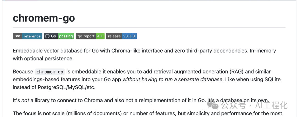
Task: Click the horizontal divider below the heading
Action: coord(149,28)
